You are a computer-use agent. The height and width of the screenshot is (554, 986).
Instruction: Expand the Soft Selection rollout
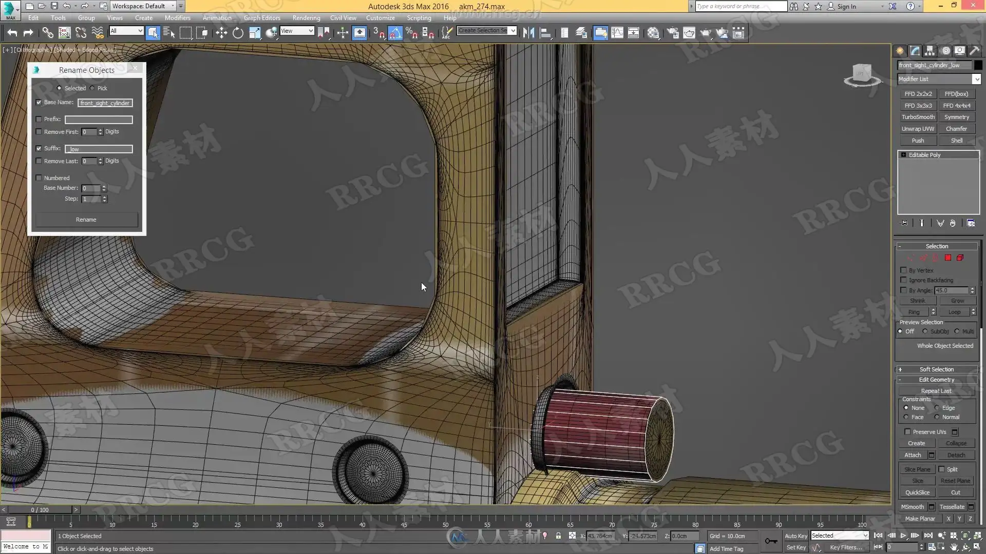click(936, 369)
